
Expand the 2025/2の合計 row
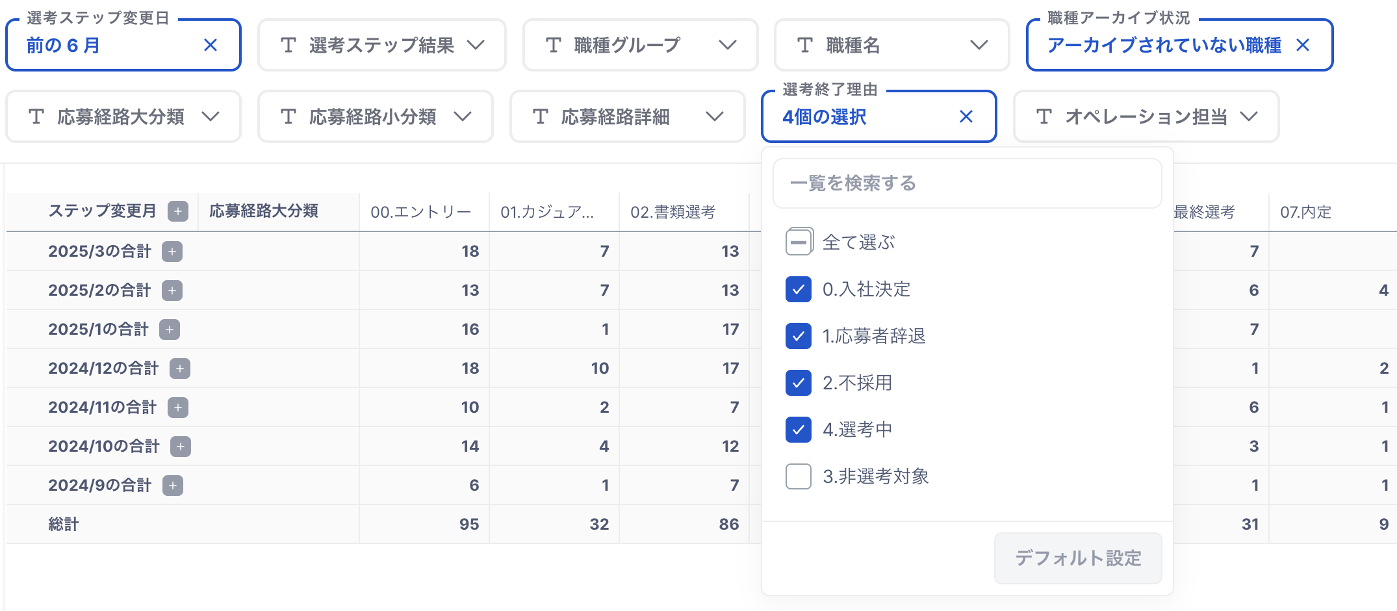[x=172, y=291]
